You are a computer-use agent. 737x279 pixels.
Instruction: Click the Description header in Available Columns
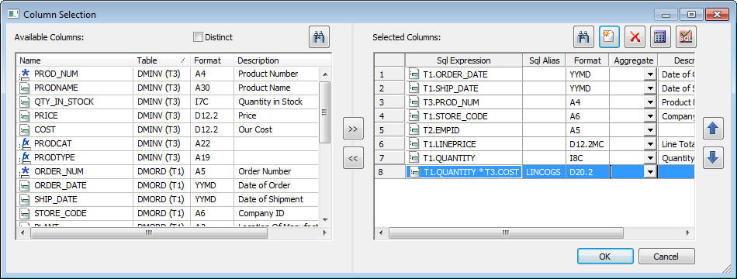(282, 60)
